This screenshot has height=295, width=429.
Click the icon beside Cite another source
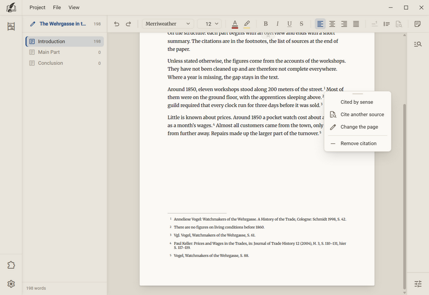click(333, 115)
